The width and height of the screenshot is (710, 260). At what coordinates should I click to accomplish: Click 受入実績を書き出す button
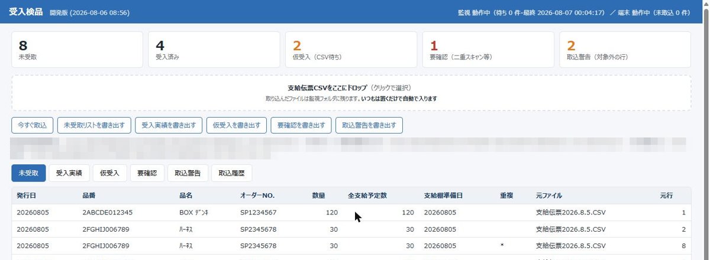[169, 125]
